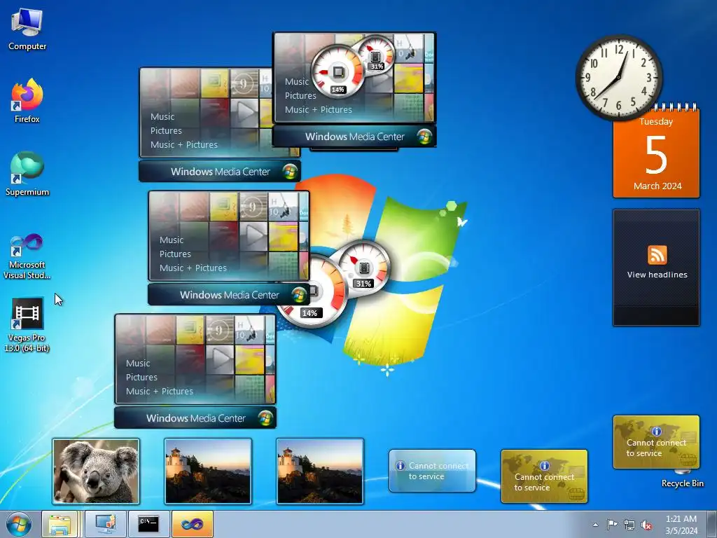Click the lighthouse picture beside the koala
717x538 pixels.
pos(208,471)
